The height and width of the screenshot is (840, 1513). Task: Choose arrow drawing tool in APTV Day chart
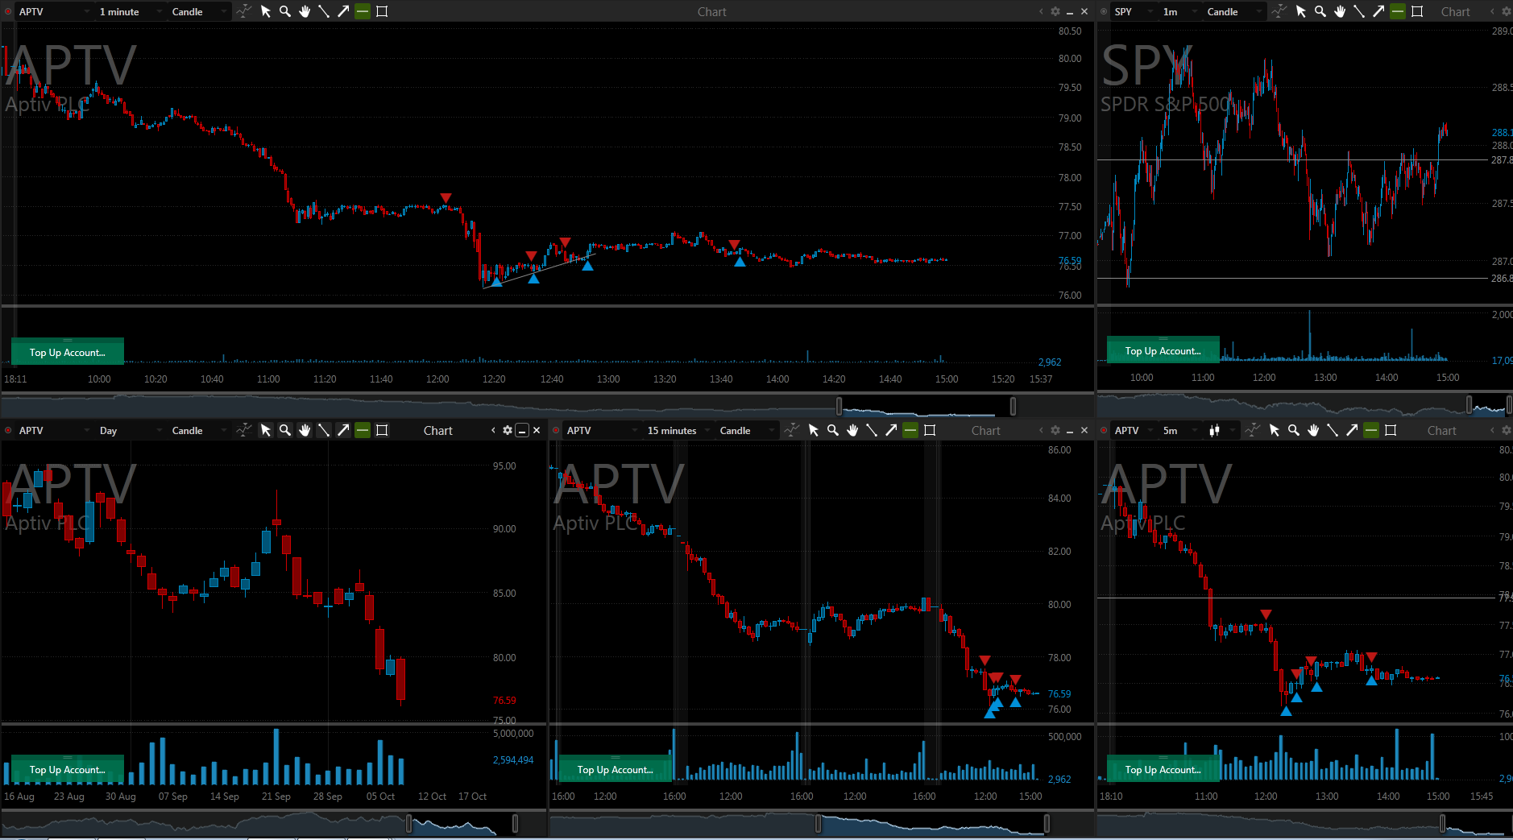(x=343, y=430)
